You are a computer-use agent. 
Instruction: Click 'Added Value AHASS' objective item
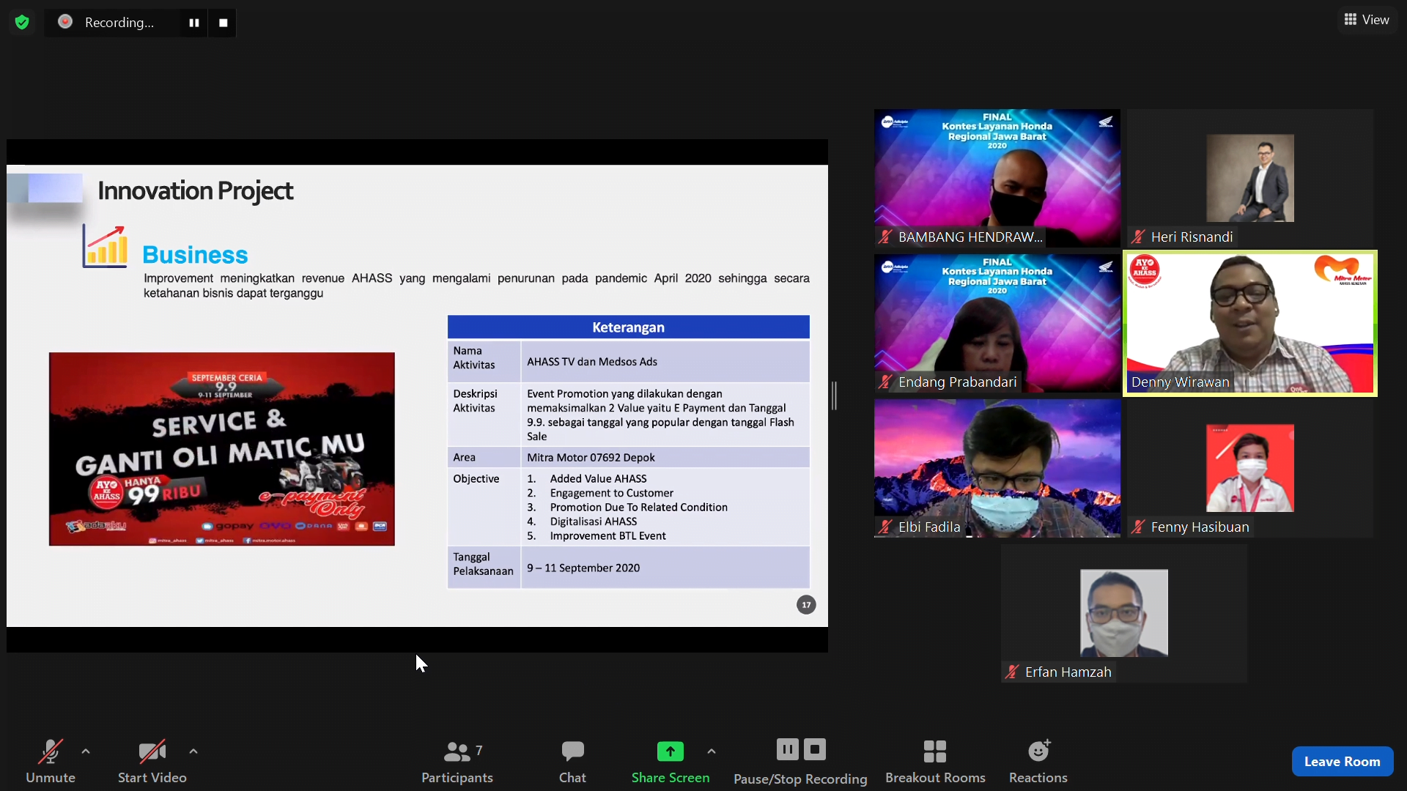click(x=598, y=478)
